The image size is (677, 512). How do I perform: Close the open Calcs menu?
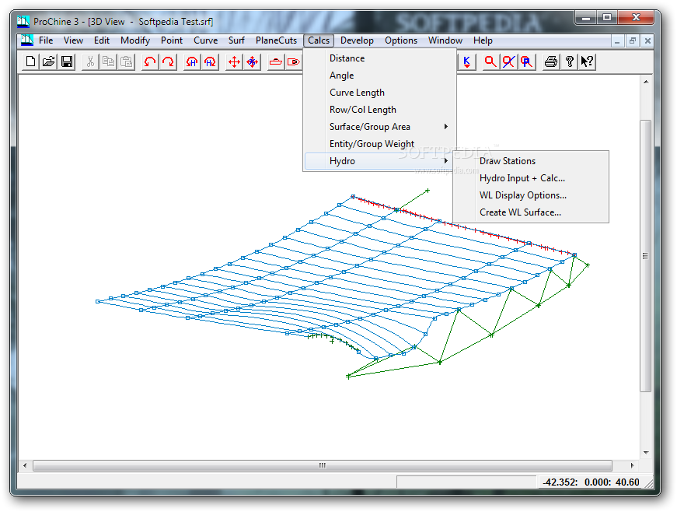click(319, 40)
